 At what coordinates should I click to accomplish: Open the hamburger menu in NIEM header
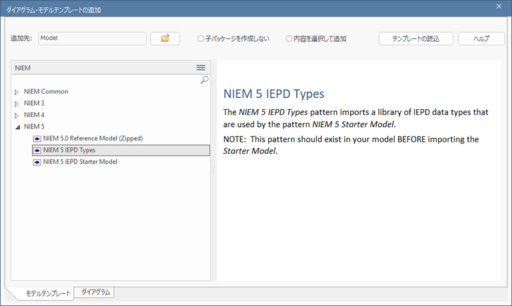click(x=200, y=68)
